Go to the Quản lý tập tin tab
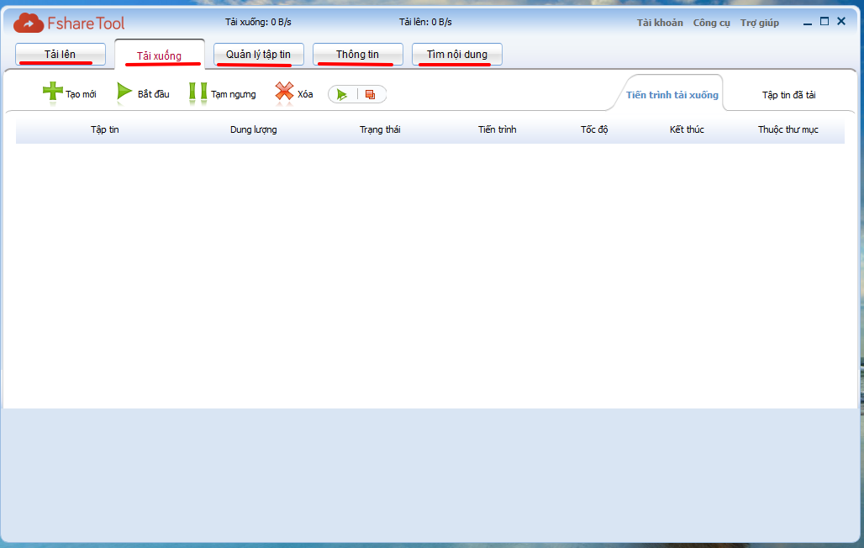This screenshot has width=864, height=548. [259, 55]
